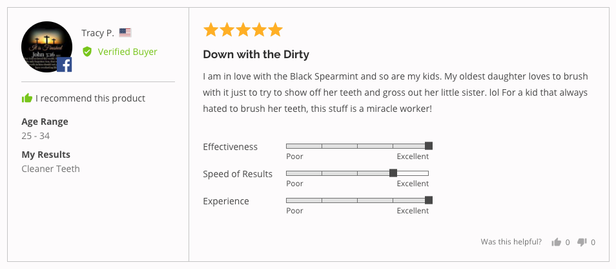Click the green recommend thumbs up icon
The image size is (616, 269).
(27, 98)
